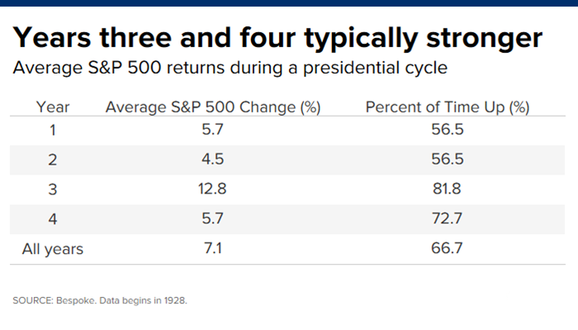Click the 72.7 percent up value
578x330 pixels.
447,218
